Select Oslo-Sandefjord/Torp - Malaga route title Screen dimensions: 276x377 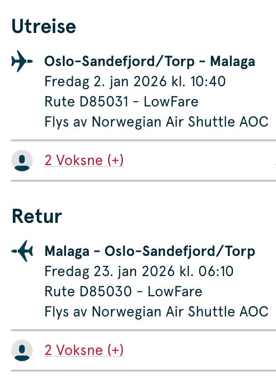coord(149,61)
